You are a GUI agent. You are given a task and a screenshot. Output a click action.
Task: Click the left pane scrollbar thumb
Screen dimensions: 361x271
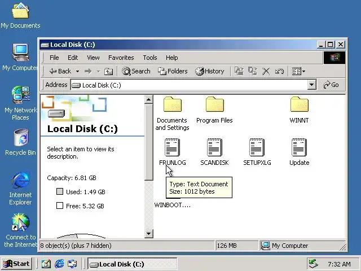[148, 142]
